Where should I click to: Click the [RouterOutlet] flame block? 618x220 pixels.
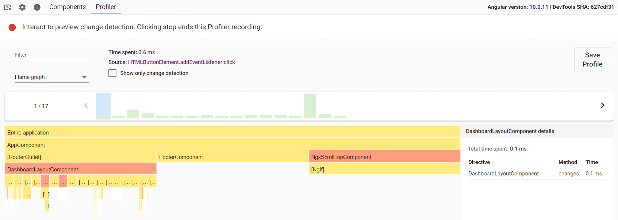pos(81,157)
